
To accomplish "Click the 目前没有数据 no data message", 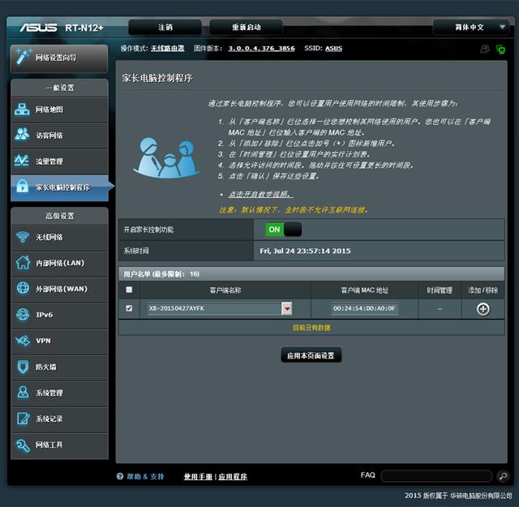I will [x=311, y=328].
